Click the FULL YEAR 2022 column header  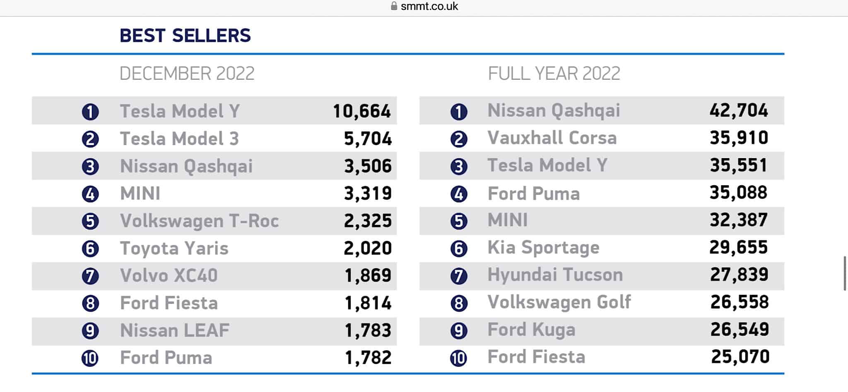coord(555,73)
